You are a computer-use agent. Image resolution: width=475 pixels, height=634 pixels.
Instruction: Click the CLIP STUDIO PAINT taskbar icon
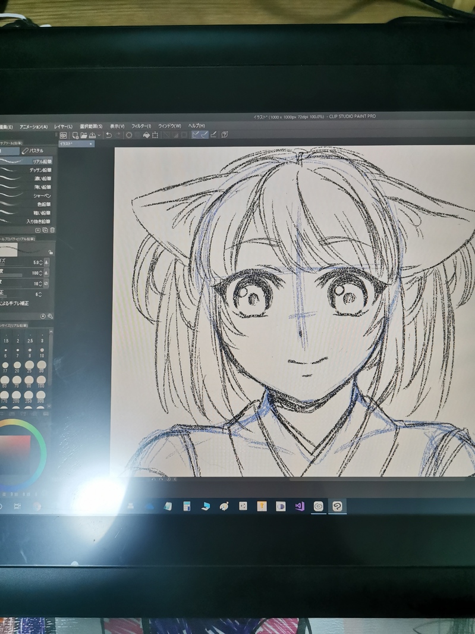pyautogui.click(x=337, y=506)
